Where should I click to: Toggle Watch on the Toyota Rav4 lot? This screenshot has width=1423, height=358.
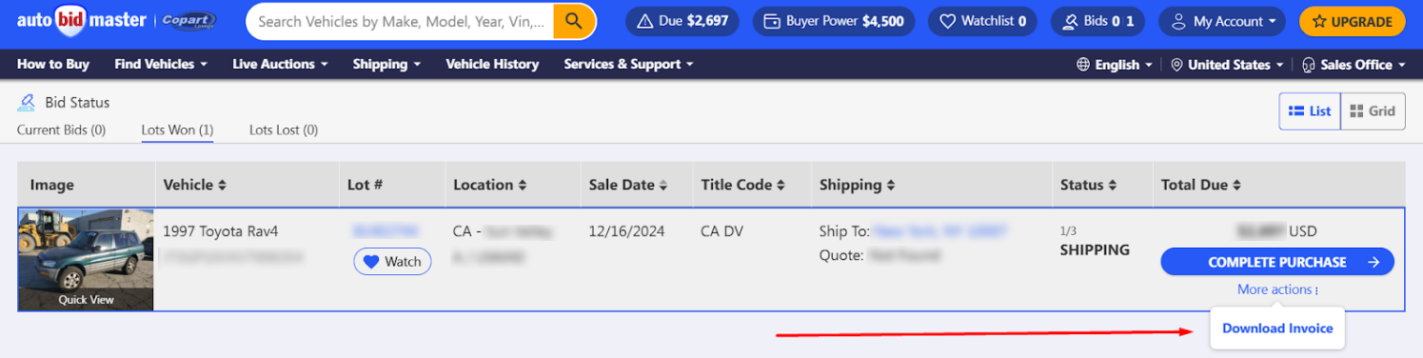(392, 262)
